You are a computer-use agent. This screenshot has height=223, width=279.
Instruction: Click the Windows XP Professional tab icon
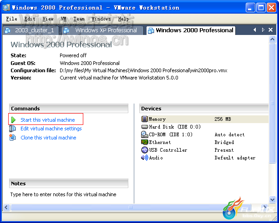[x=66, y=30]
